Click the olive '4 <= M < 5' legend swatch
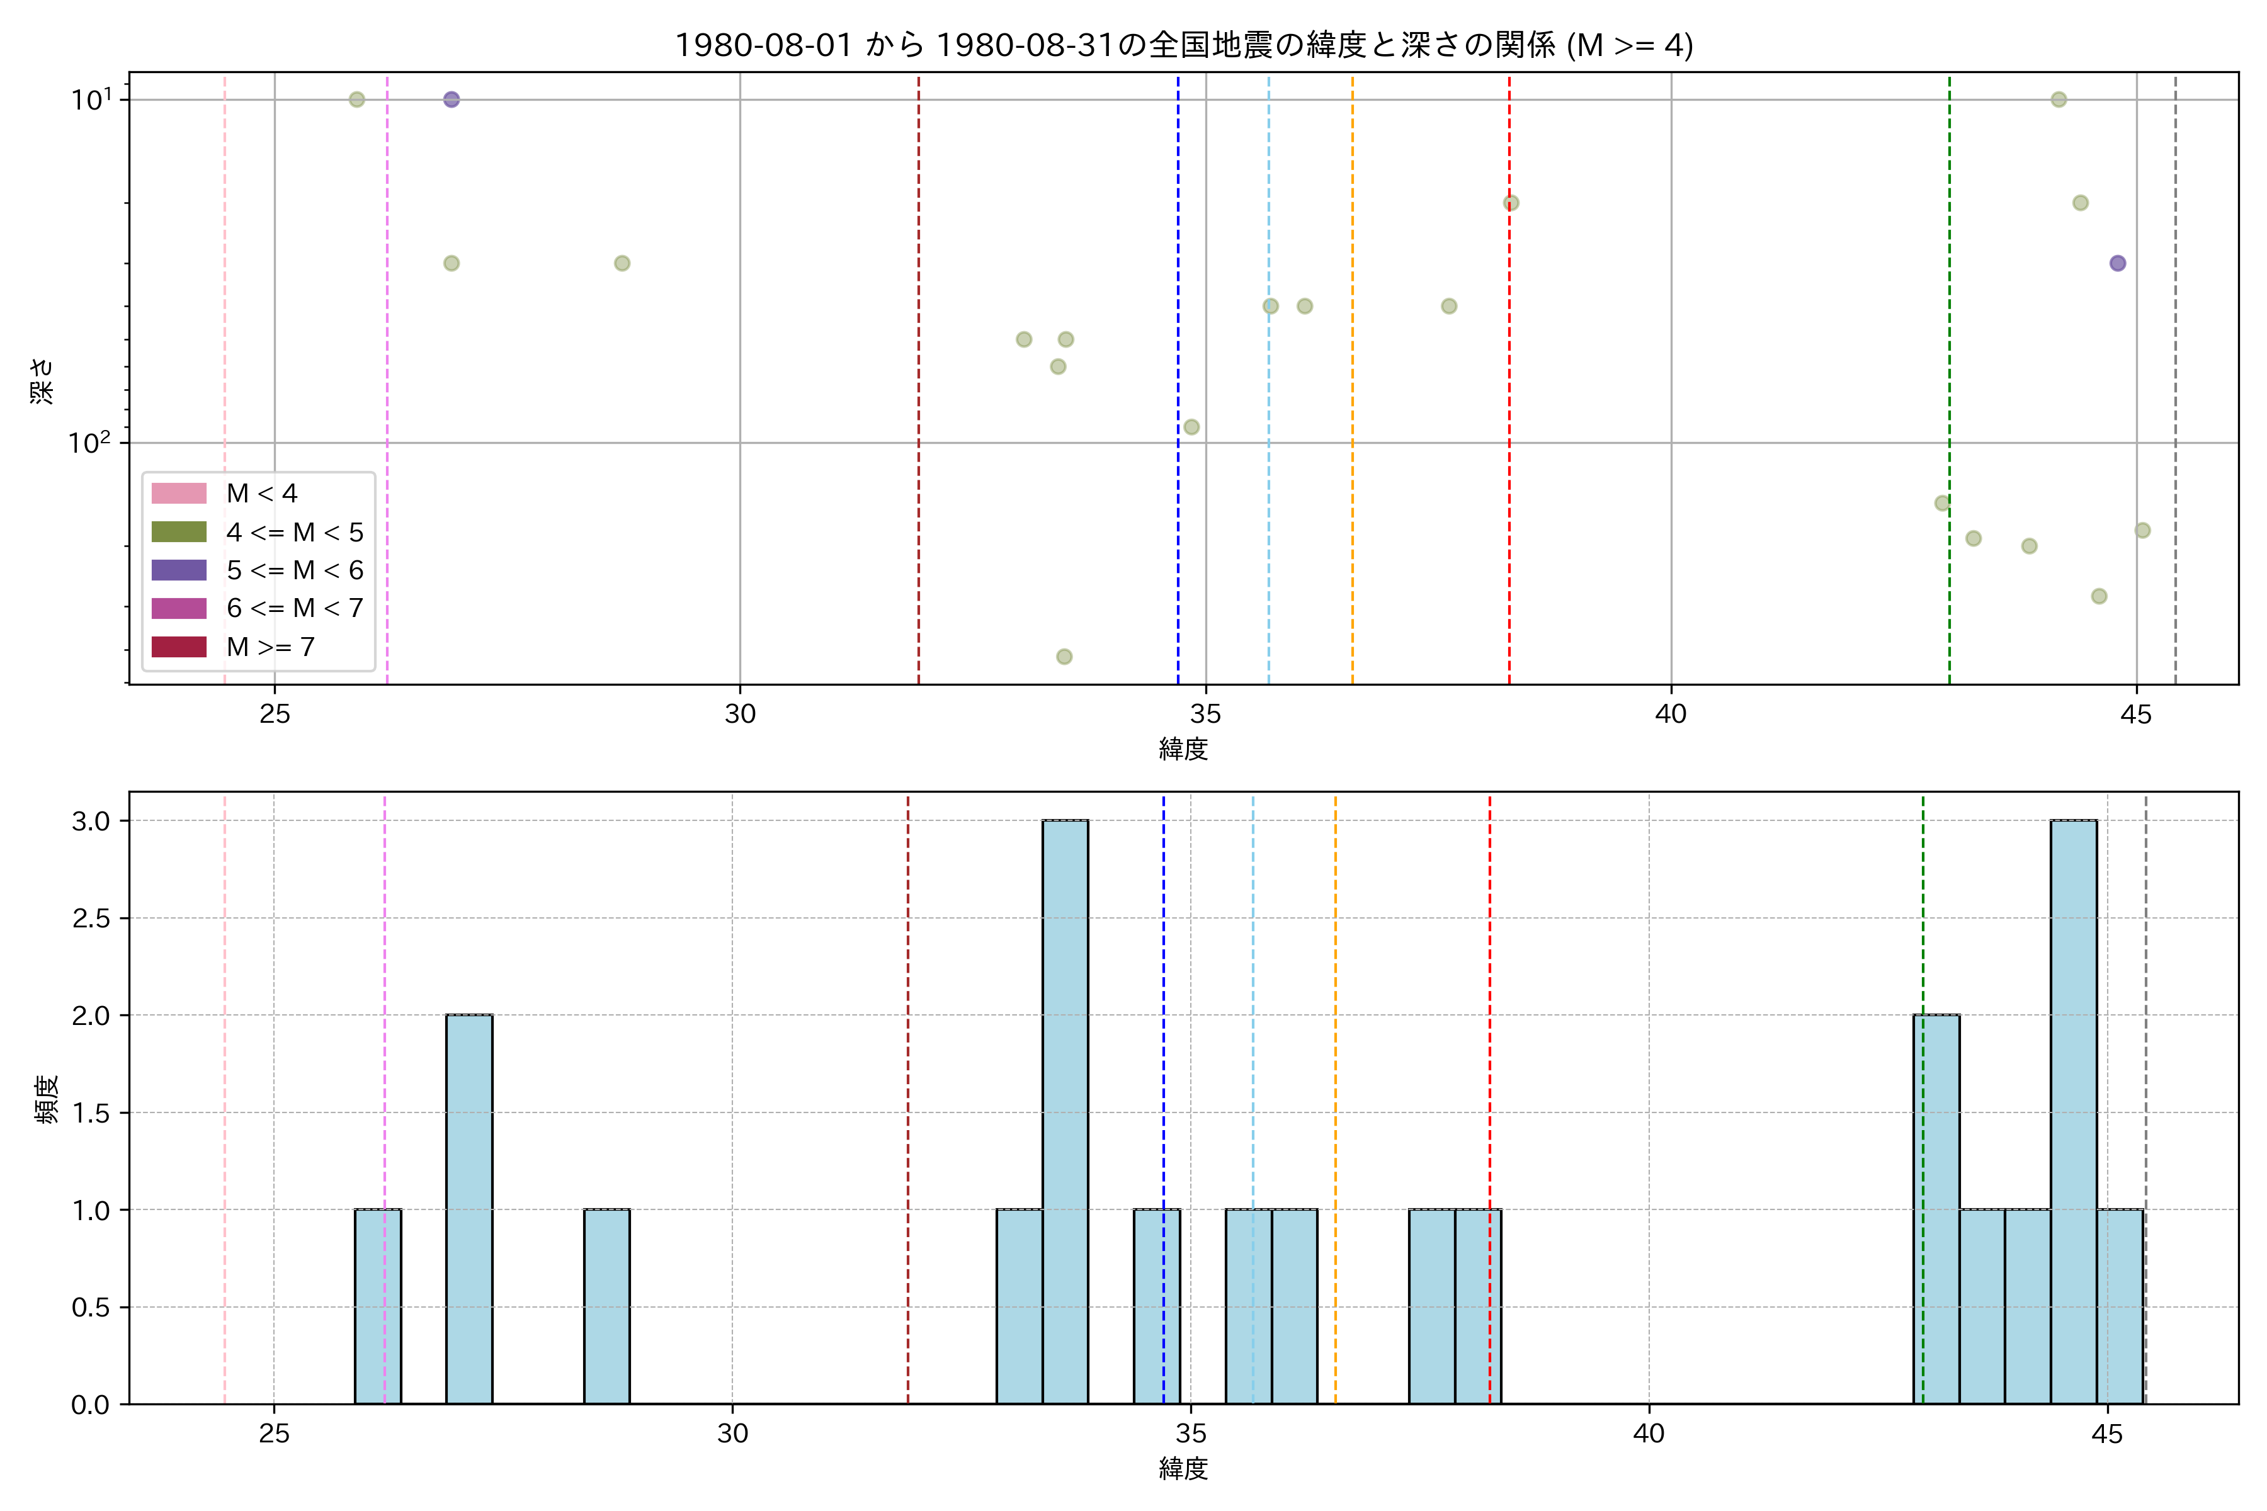This screenshot has width=2267, height=1511. 178,532
